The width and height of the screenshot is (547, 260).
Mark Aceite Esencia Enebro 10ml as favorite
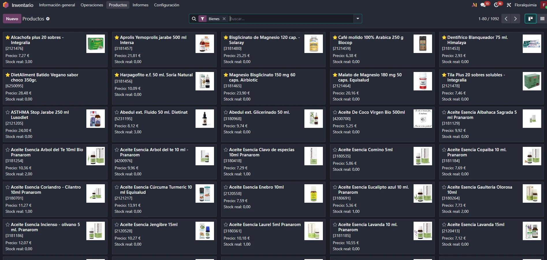[x=226, y=187]
